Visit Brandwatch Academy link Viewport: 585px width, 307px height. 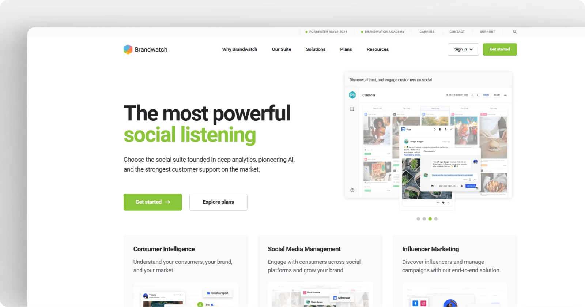(x=383, y=32)
